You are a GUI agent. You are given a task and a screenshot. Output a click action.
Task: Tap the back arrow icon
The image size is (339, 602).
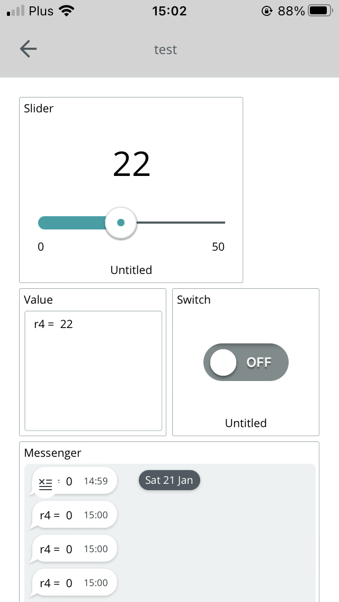29,49
